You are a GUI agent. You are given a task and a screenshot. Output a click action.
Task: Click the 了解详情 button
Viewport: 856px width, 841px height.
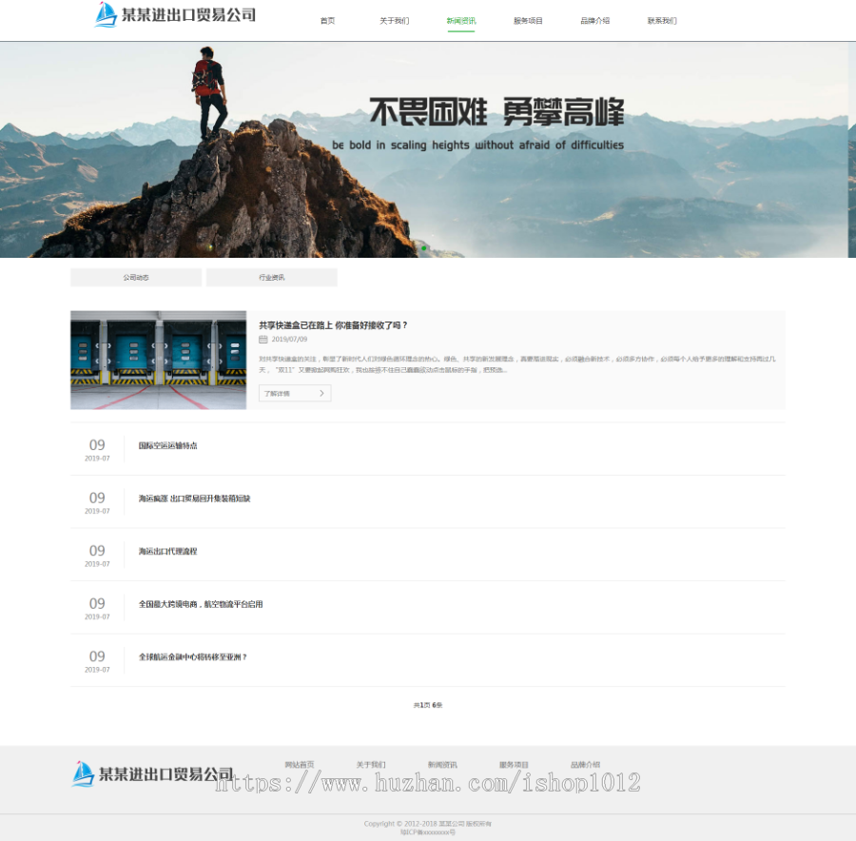click(x=294, y=393)
